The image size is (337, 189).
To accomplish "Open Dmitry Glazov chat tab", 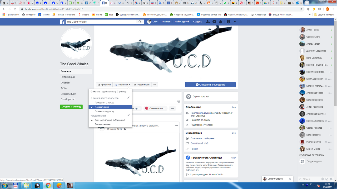I will click(276, 179).
